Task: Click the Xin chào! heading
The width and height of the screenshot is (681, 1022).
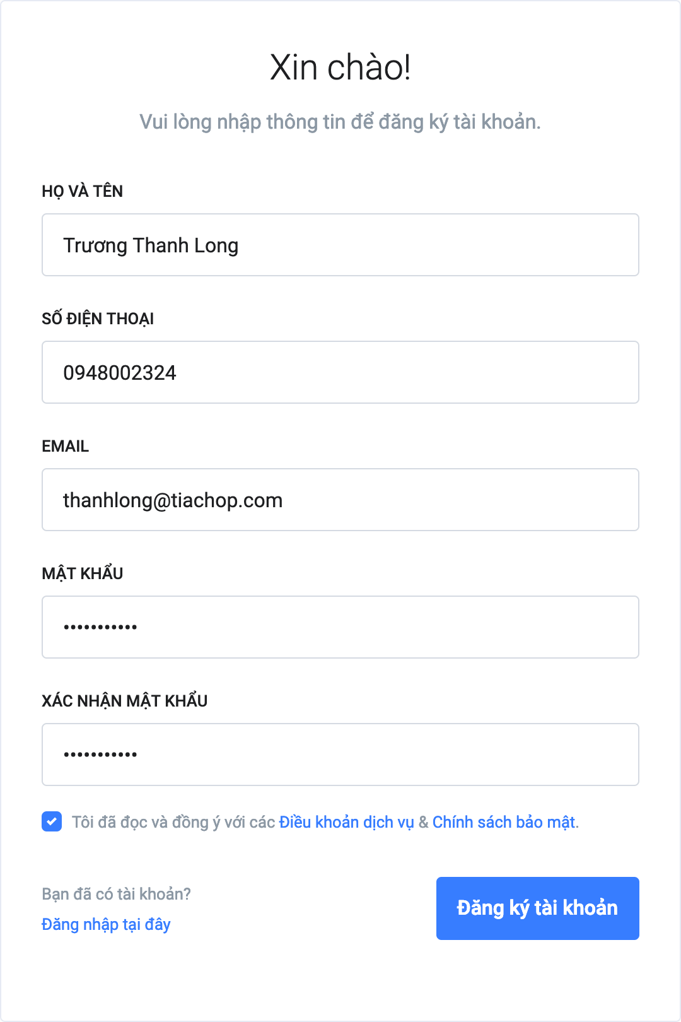Action: tap(340, 68)
